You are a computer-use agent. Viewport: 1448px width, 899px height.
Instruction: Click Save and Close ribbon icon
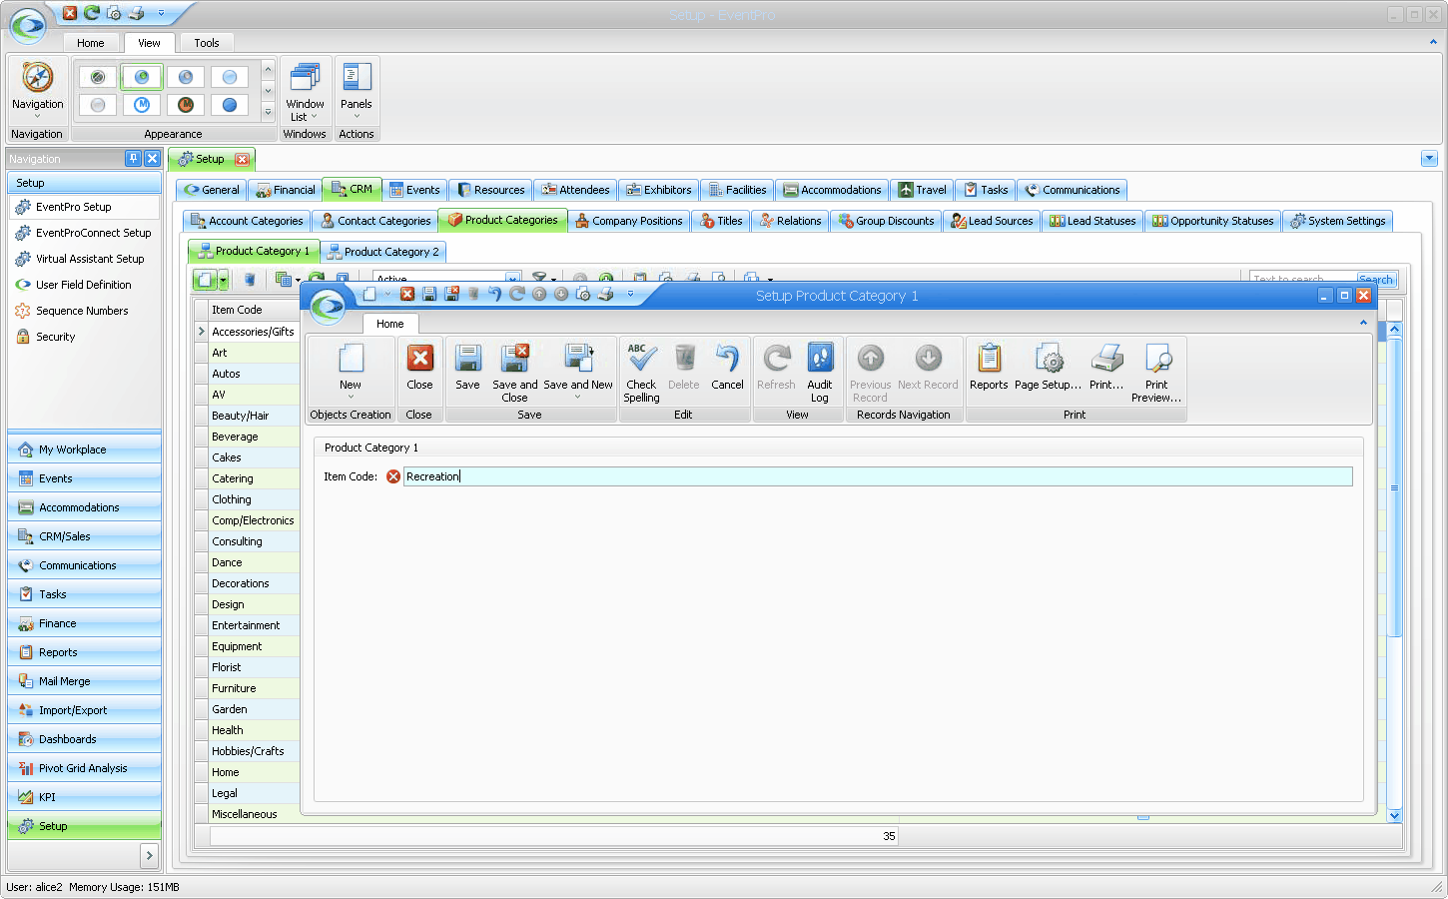point(514,359)
